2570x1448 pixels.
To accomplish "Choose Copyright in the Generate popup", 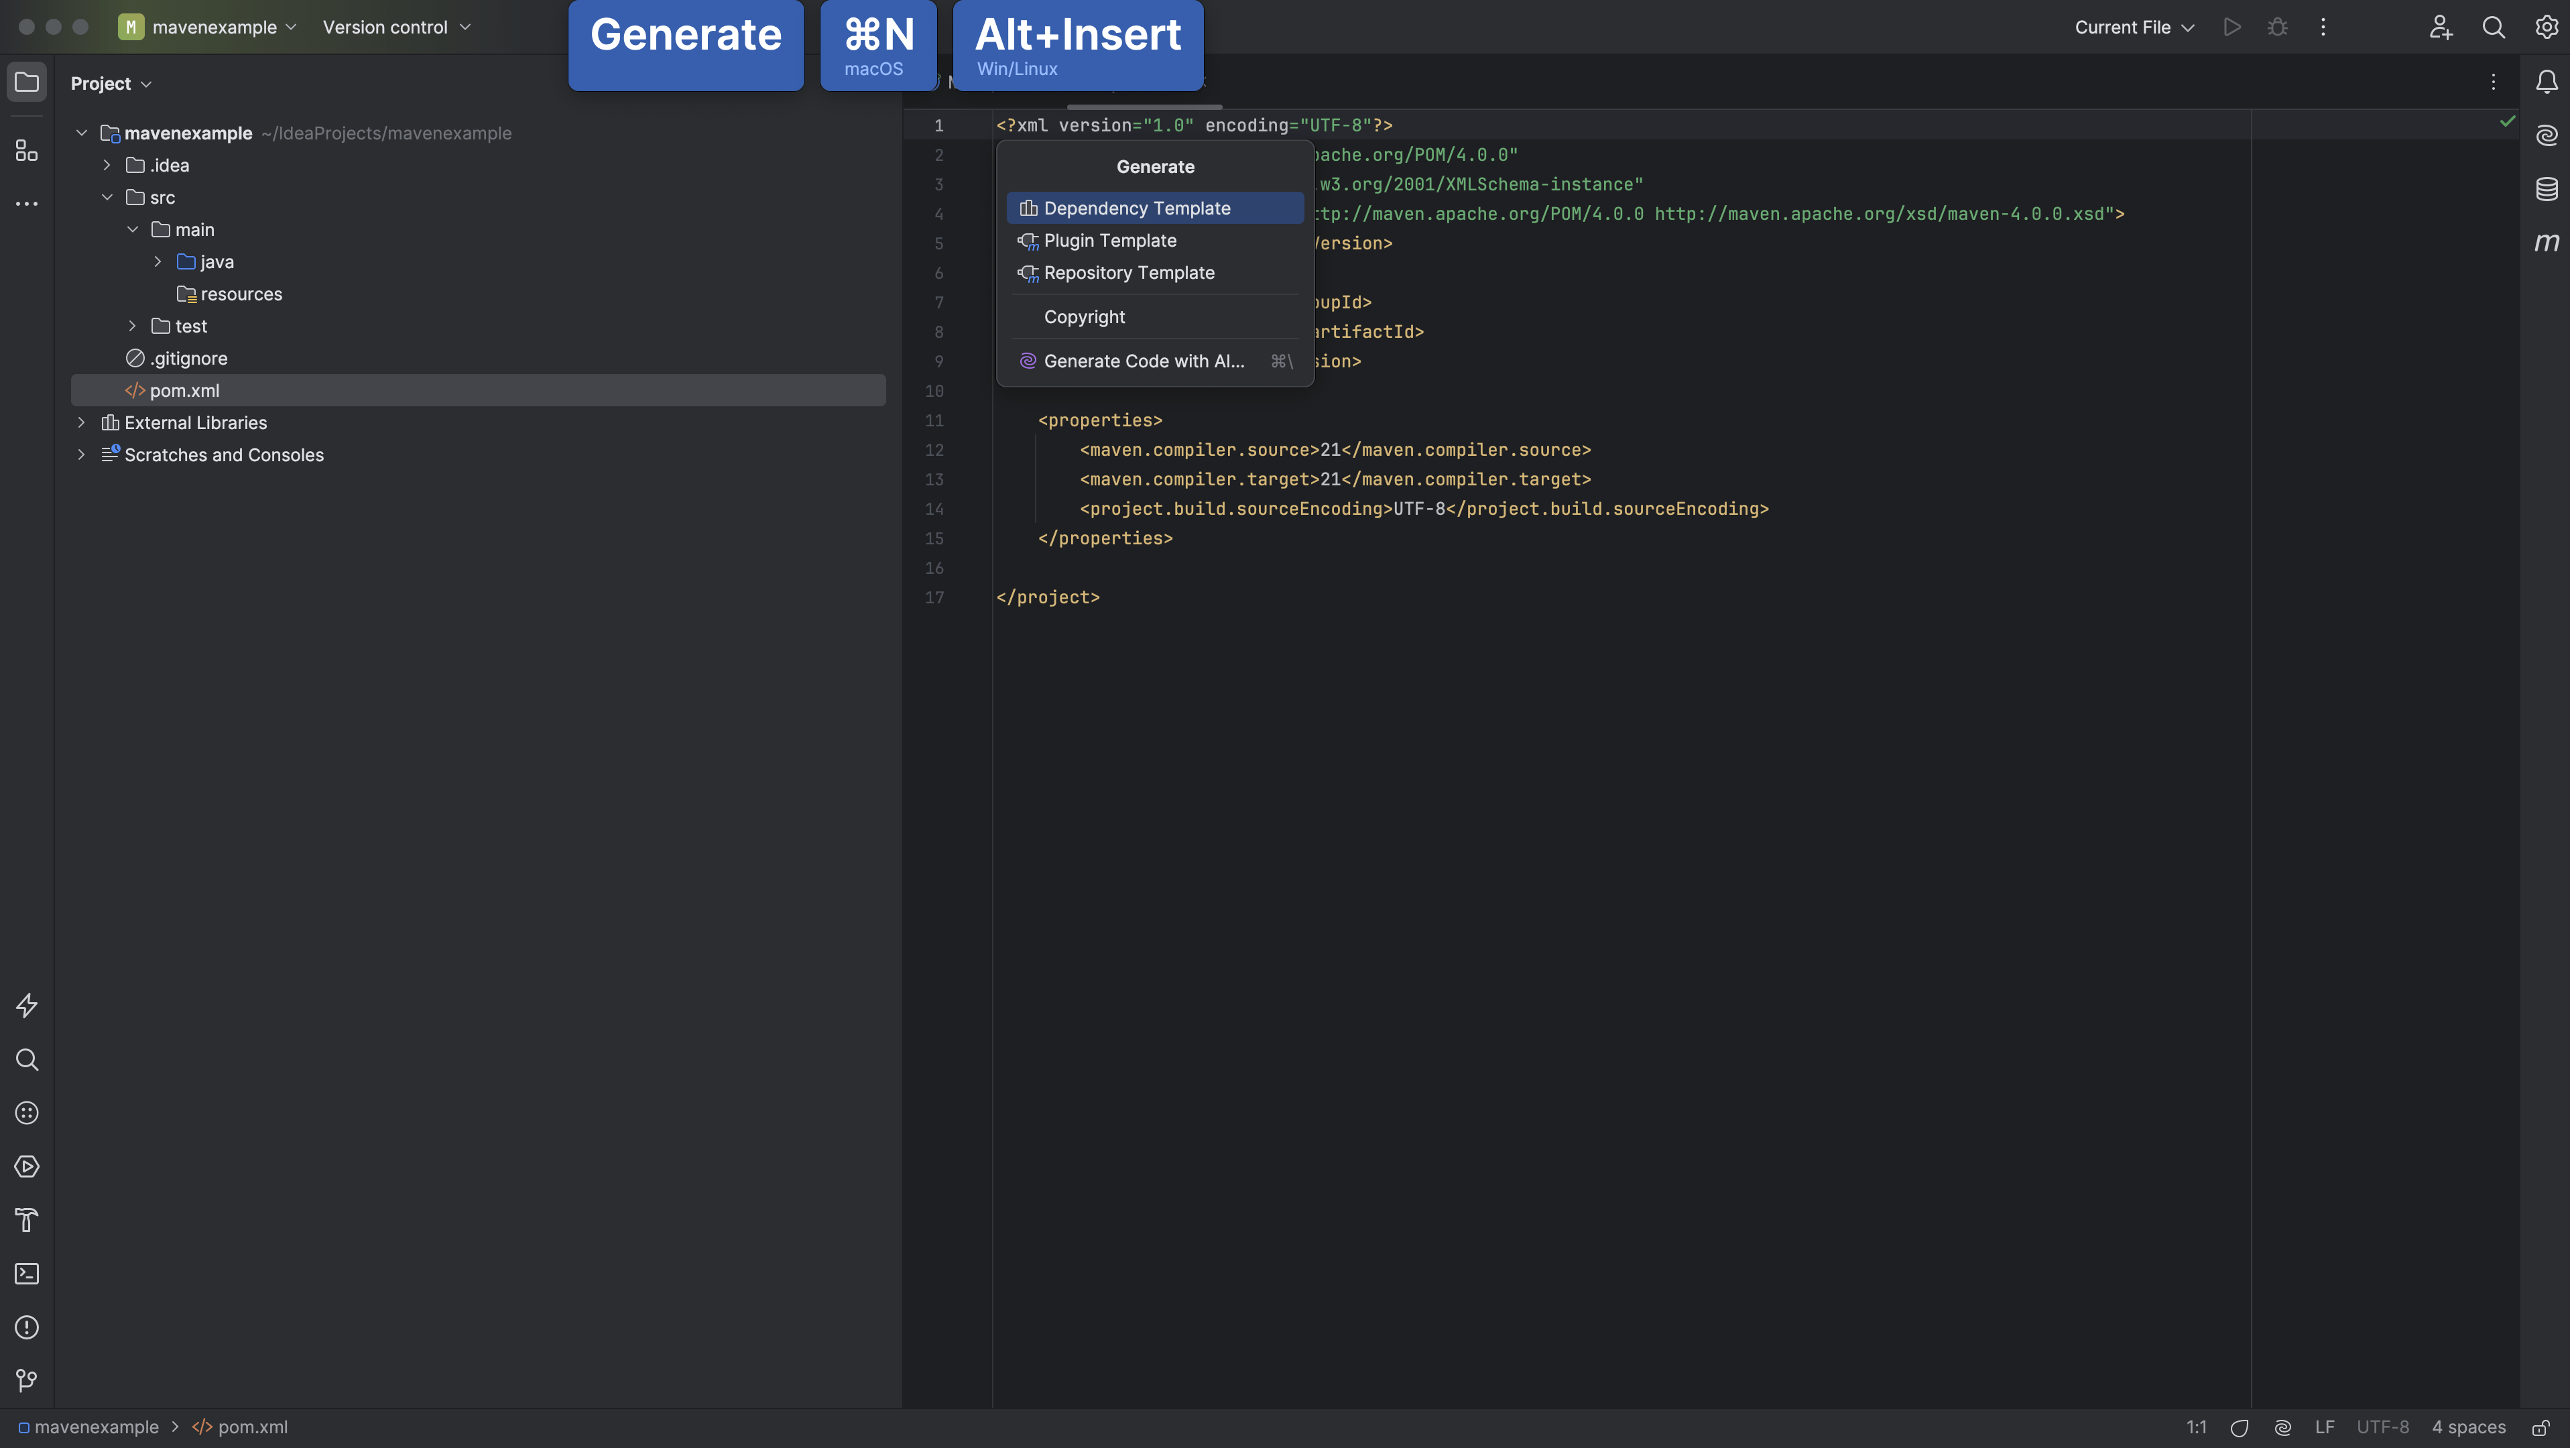I will 1085,316.
